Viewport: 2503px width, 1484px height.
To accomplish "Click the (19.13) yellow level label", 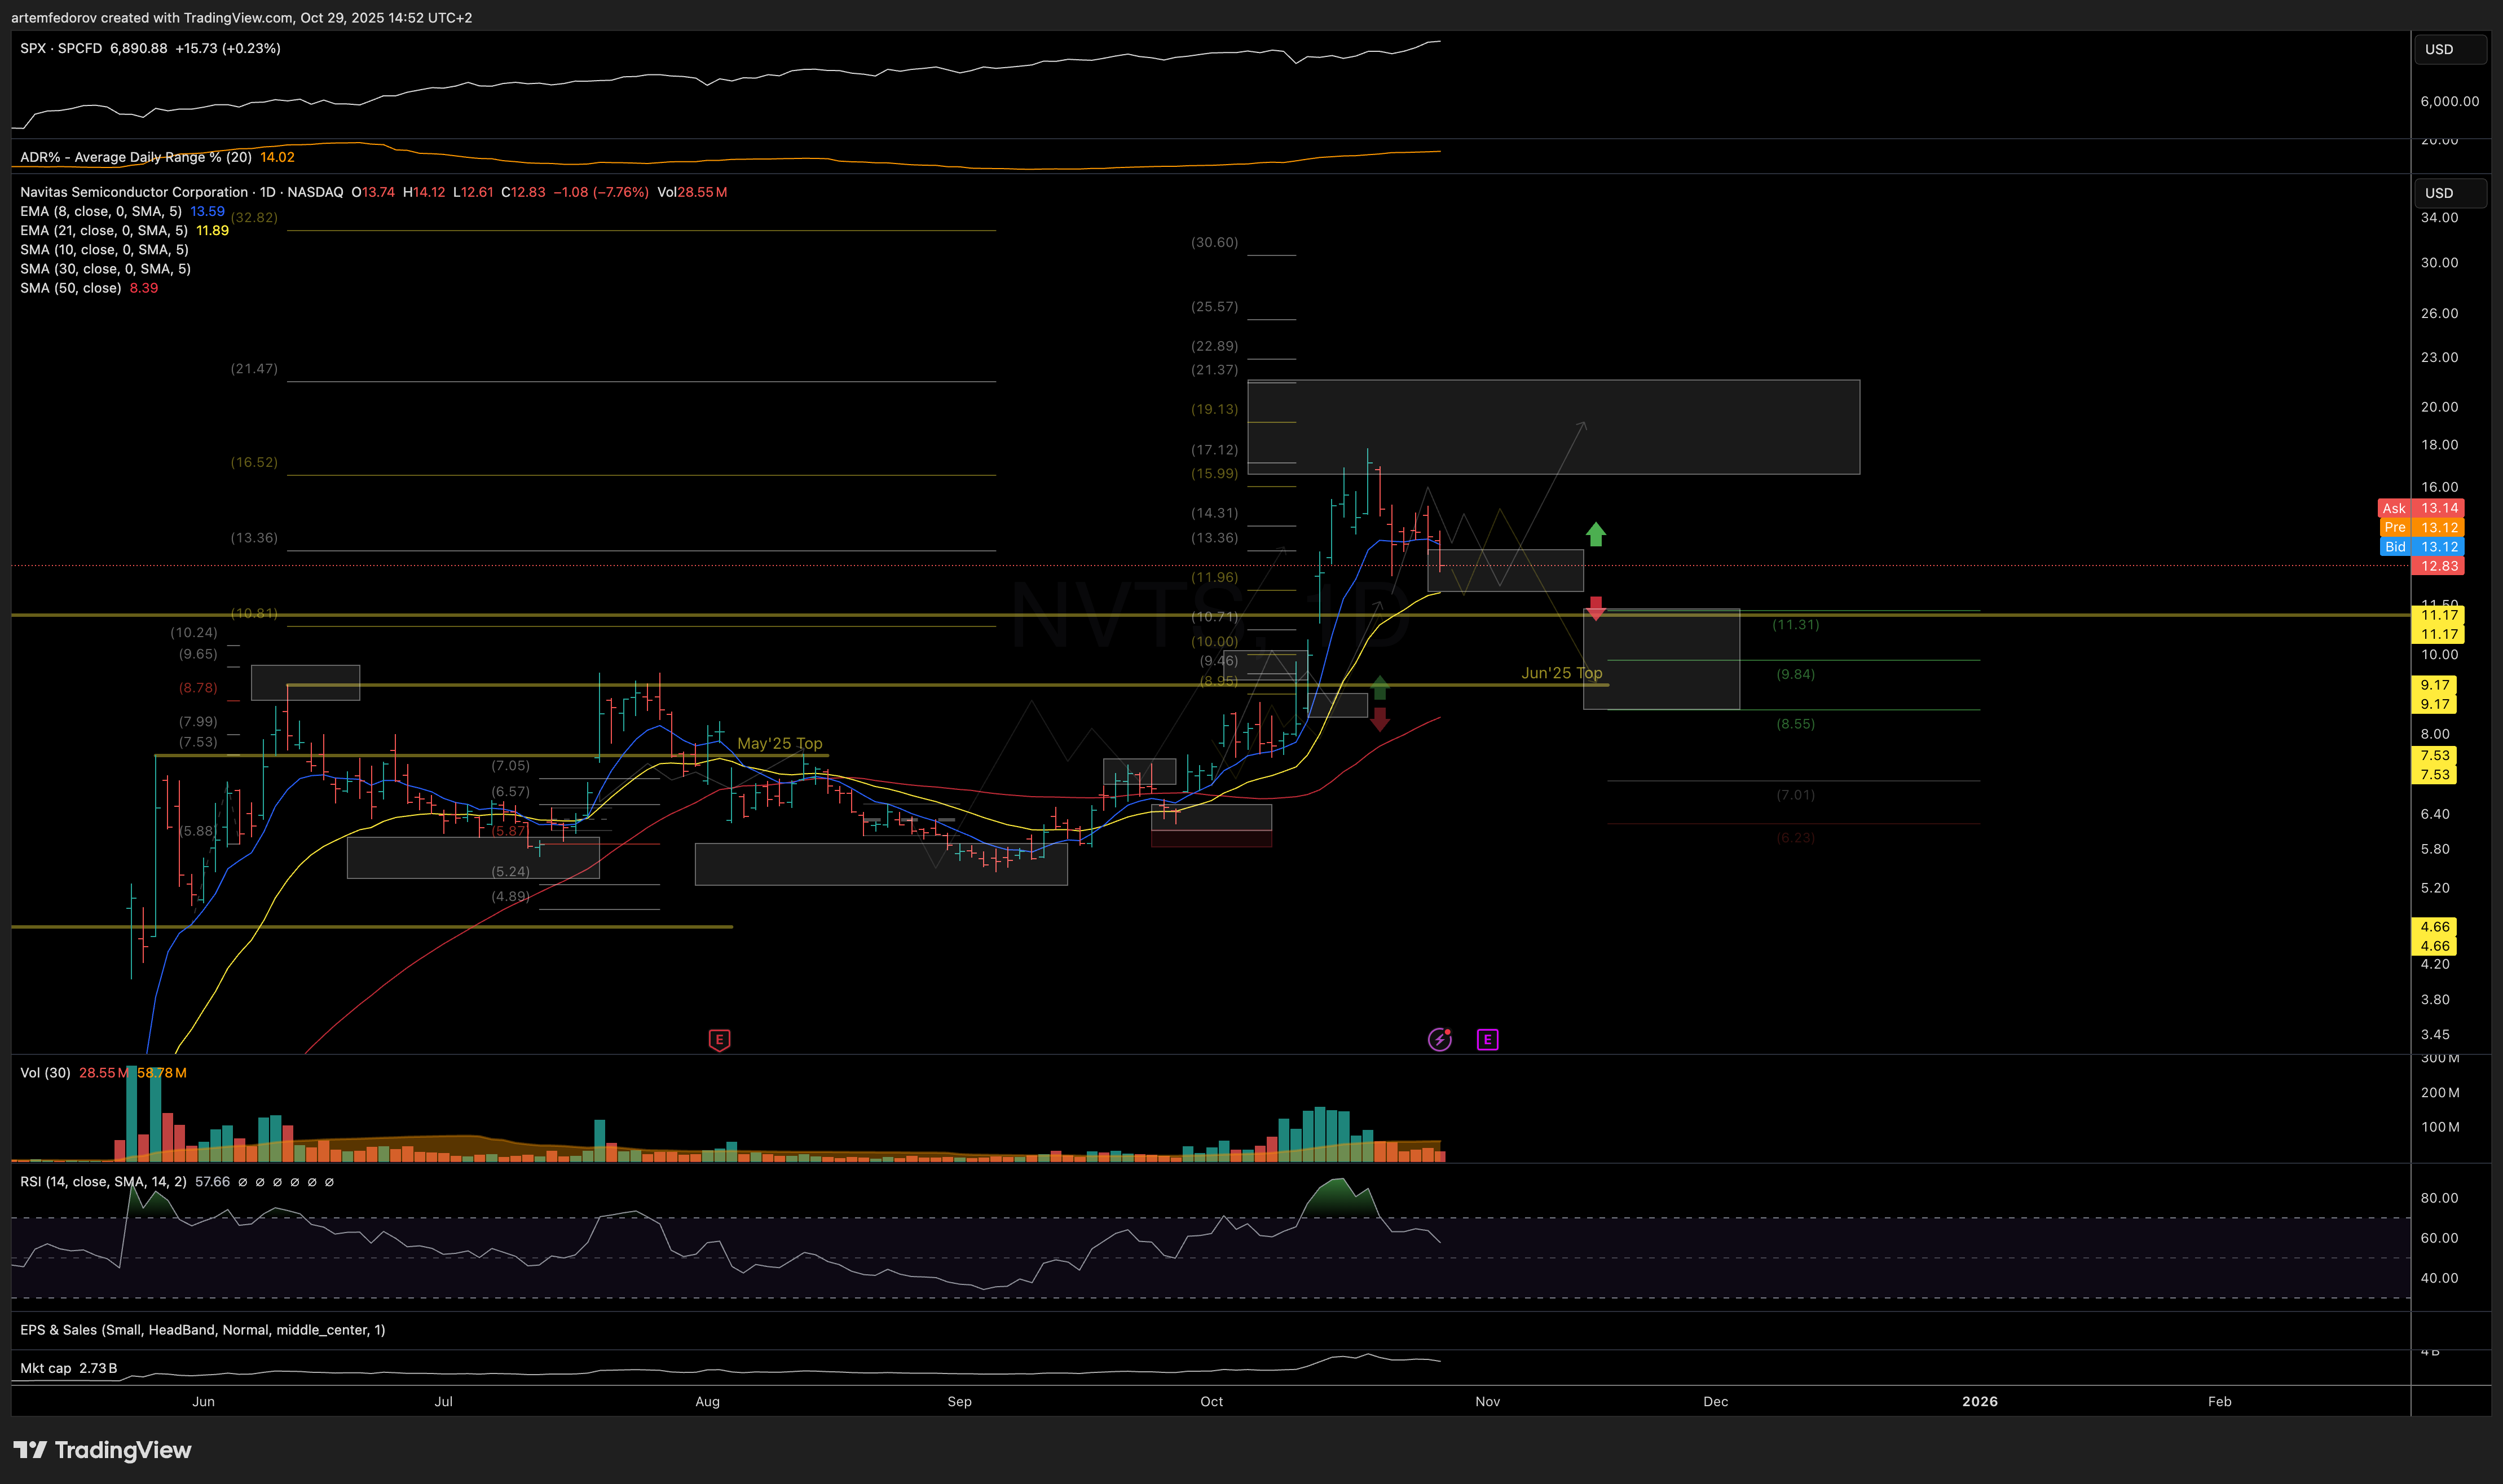I will point(1214,409).
